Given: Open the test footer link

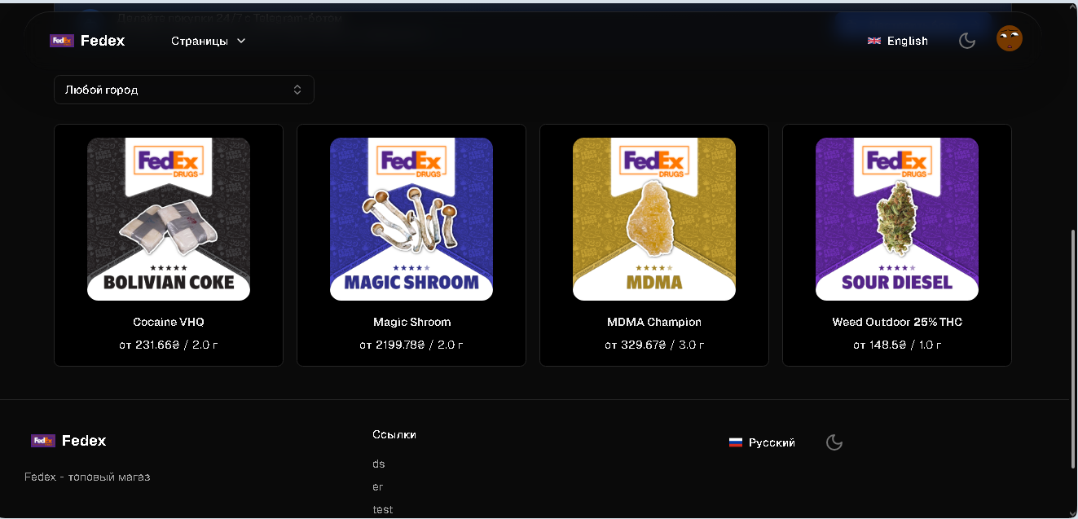Looking at the screenshot, I should tap(383, 509).
